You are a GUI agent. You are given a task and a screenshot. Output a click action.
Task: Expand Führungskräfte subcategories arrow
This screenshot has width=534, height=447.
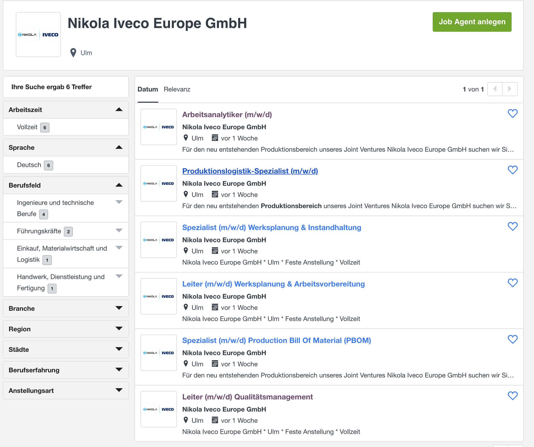pos(119,230)
